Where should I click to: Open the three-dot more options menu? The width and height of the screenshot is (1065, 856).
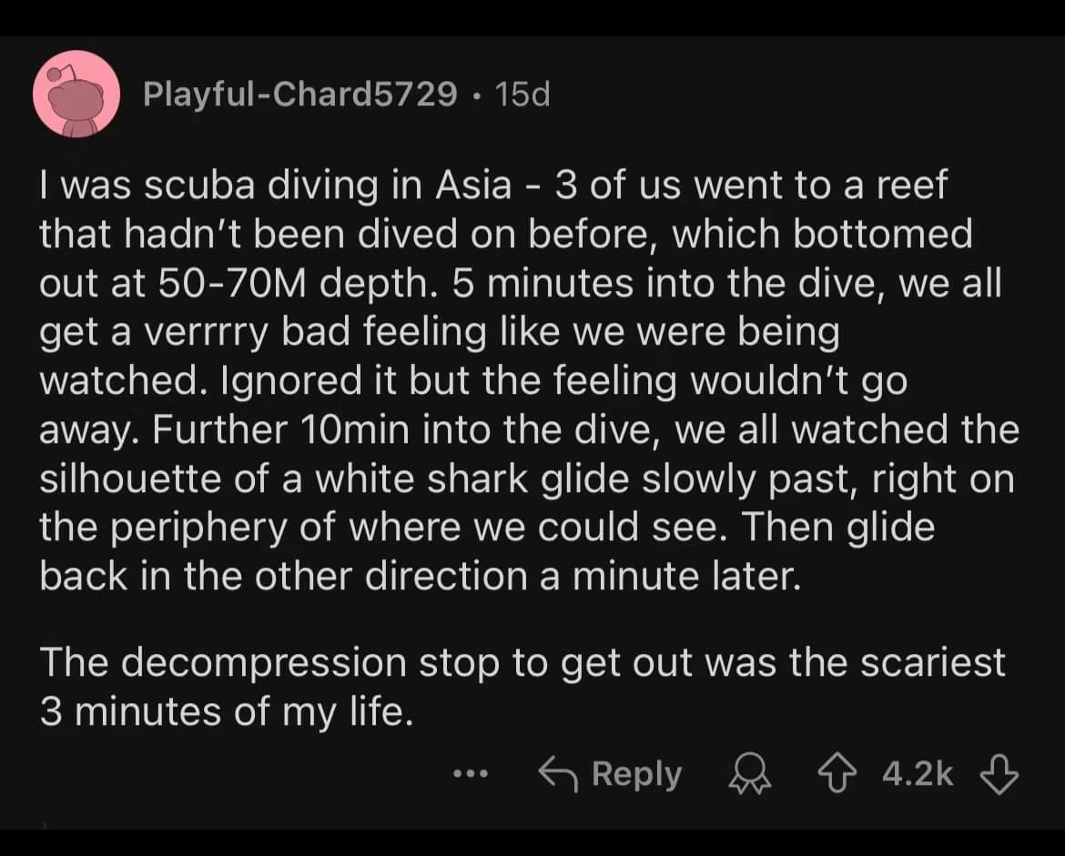[x=471, y=775]
